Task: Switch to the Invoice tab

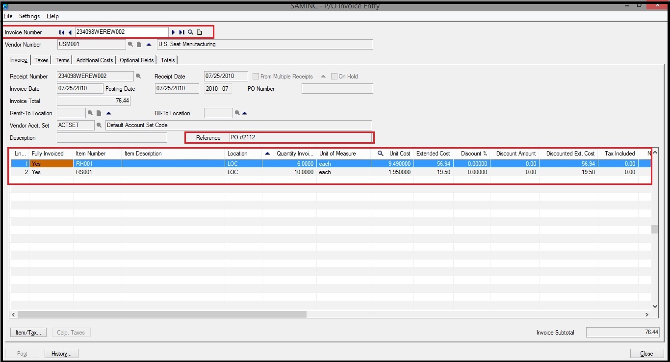Action: click(19, 60)
